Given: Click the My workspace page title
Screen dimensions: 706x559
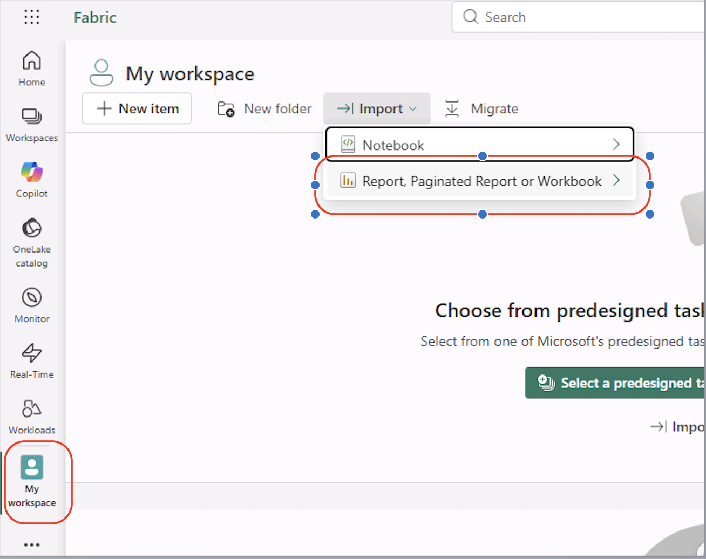Looking at the screenshot, I should click(190, 74).
